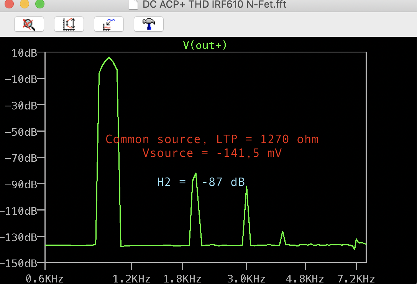
Task: Click the 4.8KHz frequency axis label
Action: pos(305,279)
